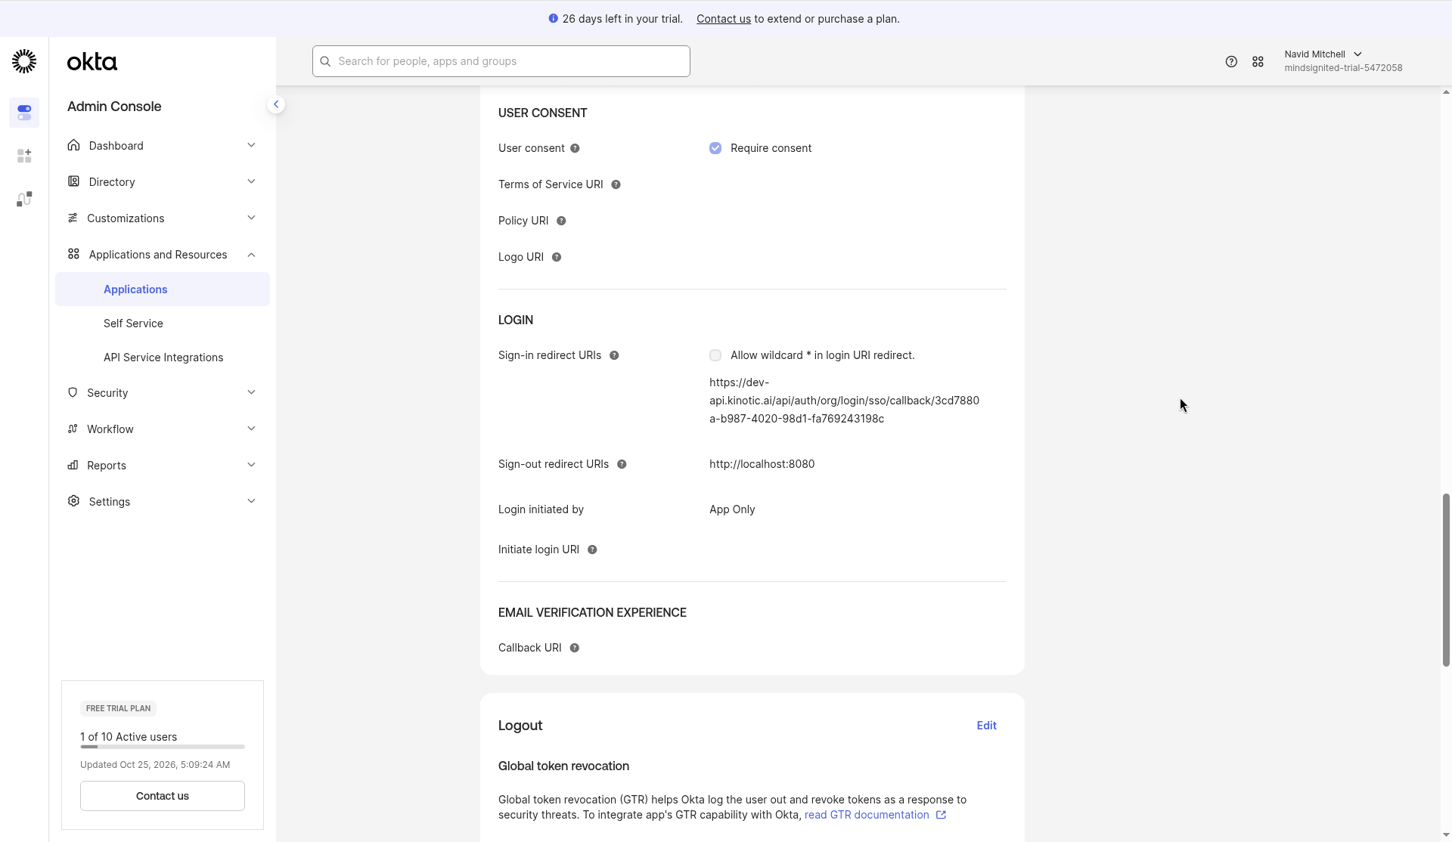Click the okta wordmark logo
Image resolution: width=1452 pixels, height=842 pixels.
click(x=92, y=61)
